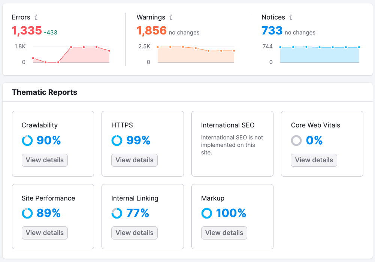Click the info icon next to Warnings
Image resolution: width=375 pixels, height=262 pixels.
tap(171, 17)
